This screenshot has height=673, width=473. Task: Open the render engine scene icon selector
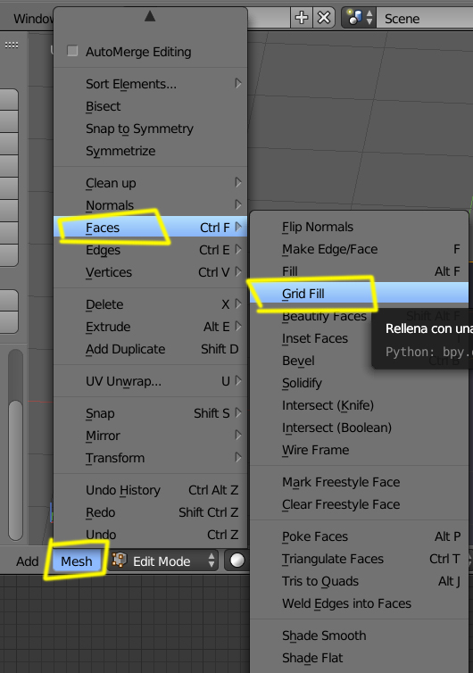[359, 18]
